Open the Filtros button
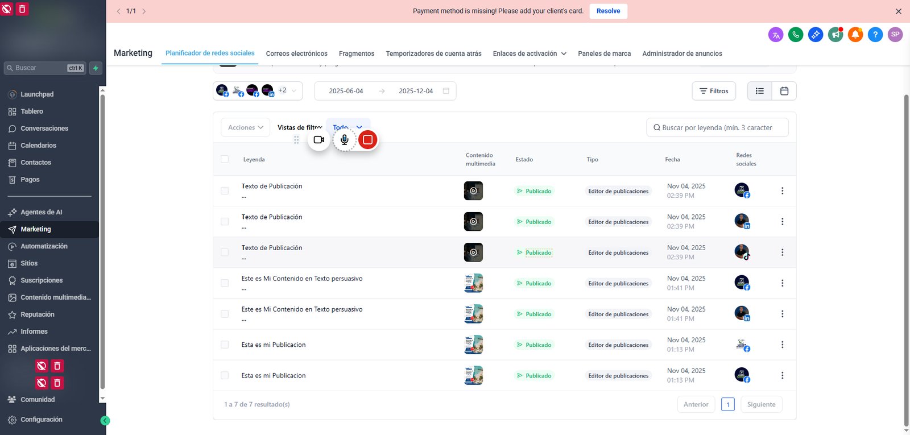The height and width of the screenshot is (435, 910). 714,91
